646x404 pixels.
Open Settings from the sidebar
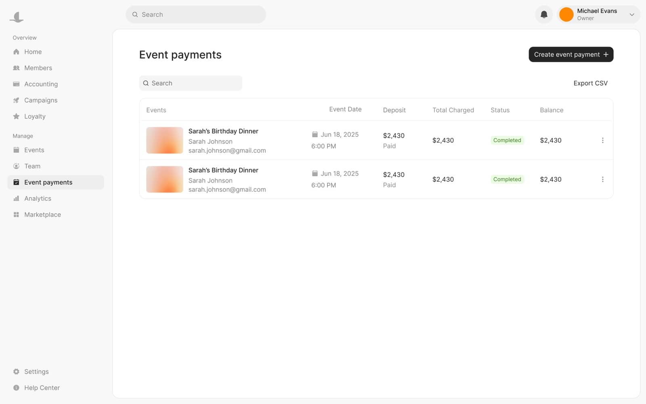[56, 372]
